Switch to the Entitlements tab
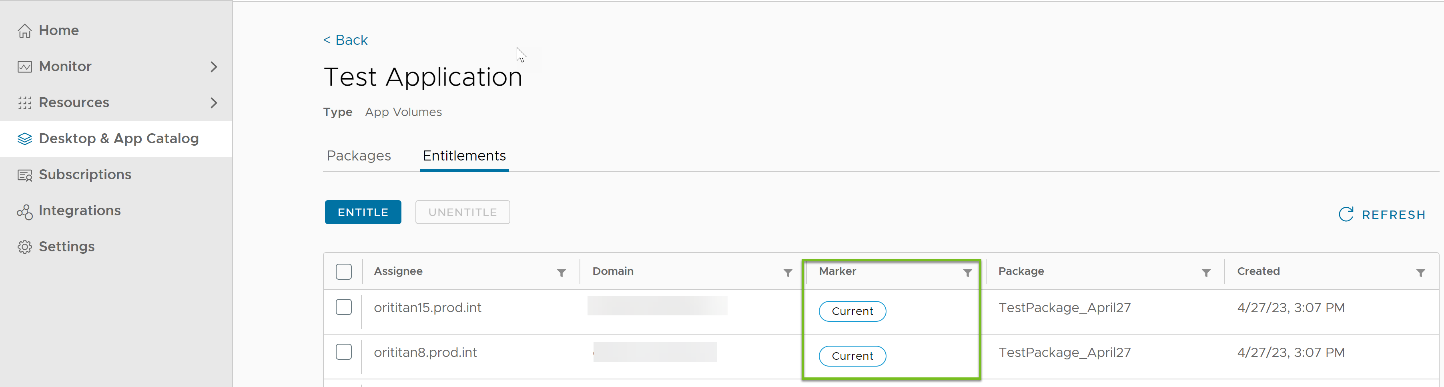1444x387 pixels. pos(464,155)
